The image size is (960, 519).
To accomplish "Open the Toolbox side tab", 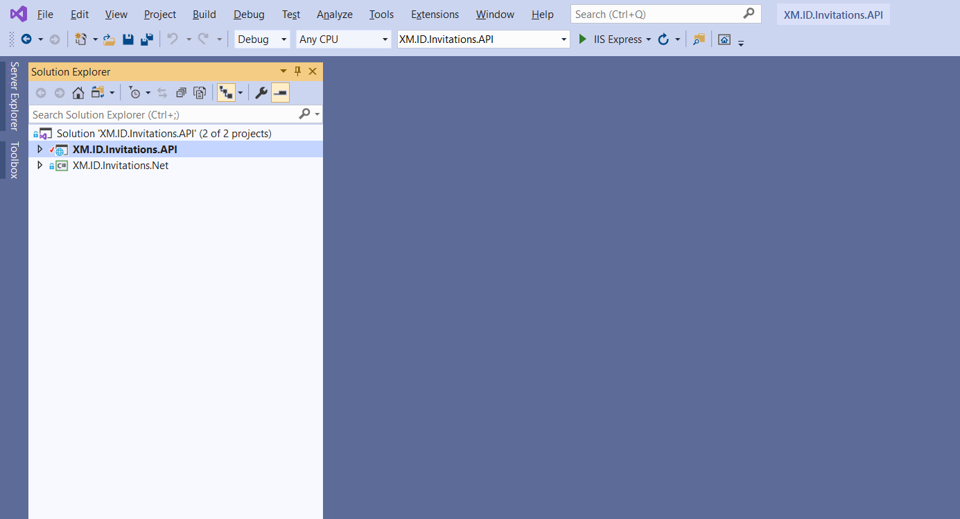I will [14, 160].
